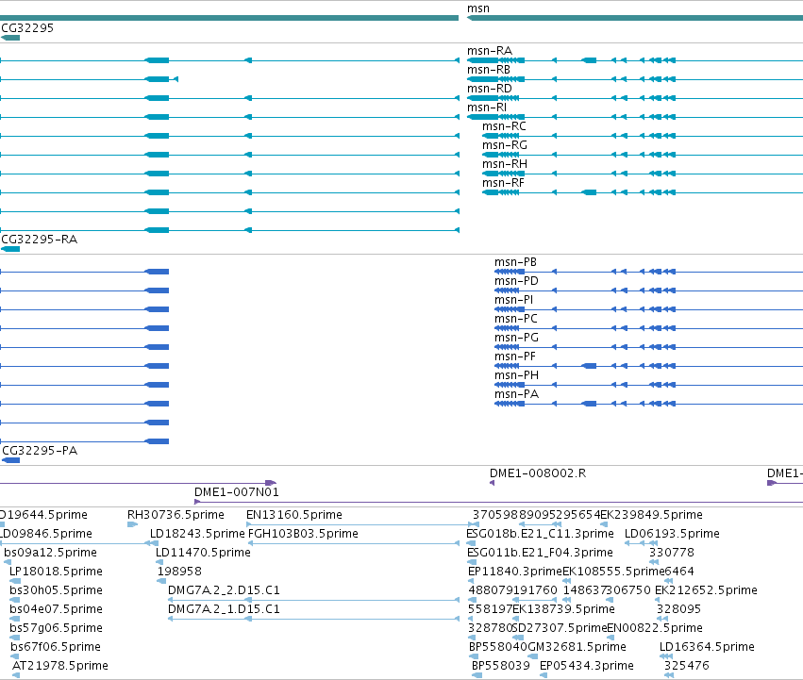Image resolution: width=803 pixels, height=680 pixels.
Task: Click the msn-RD transcript label
Action: pos(489,89)
